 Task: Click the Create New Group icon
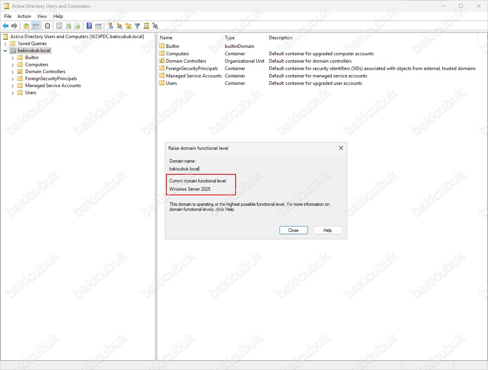pos(119,26)
